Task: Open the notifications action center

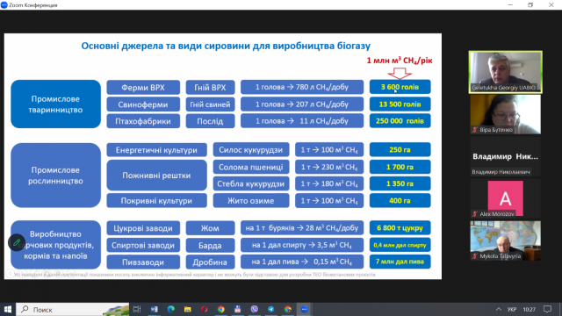Action: 547,309
